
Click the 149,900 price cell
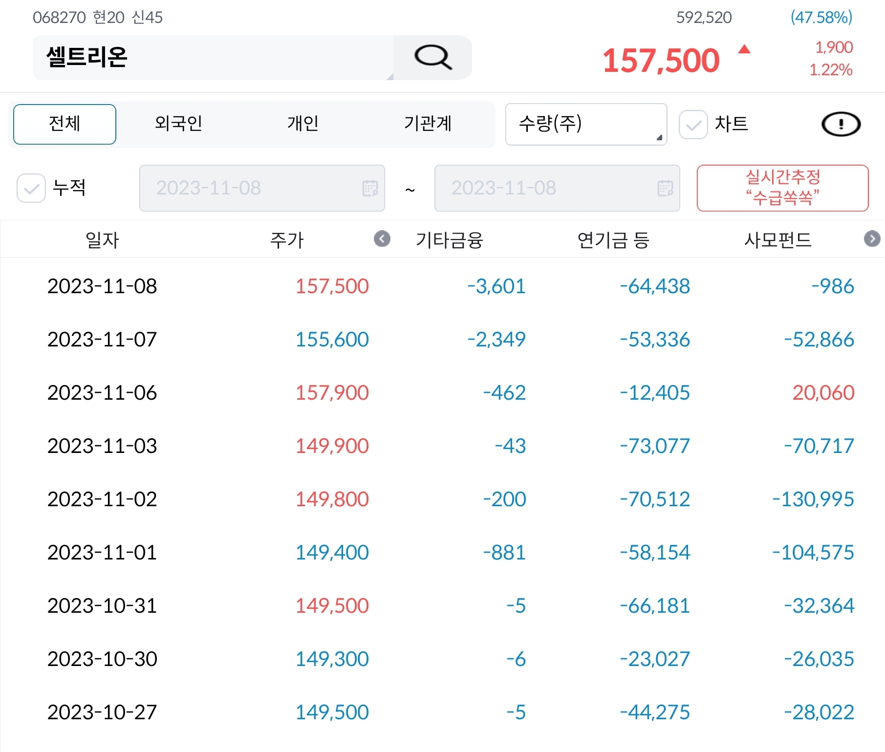(332, 446)
